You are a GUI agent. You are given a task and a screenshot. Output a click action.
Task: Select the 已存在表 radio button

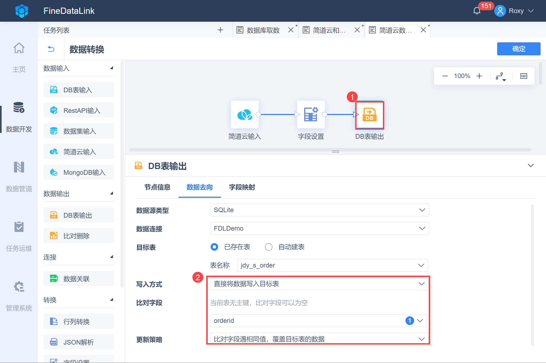(x=214, y=247)
